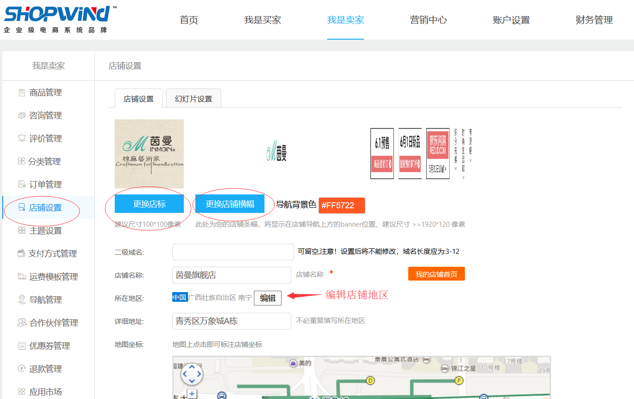Image resolution: width=634 pixels, height=399 pixels.
Task: Open 财务管理 in top navigation
Action: pos(594,20)
